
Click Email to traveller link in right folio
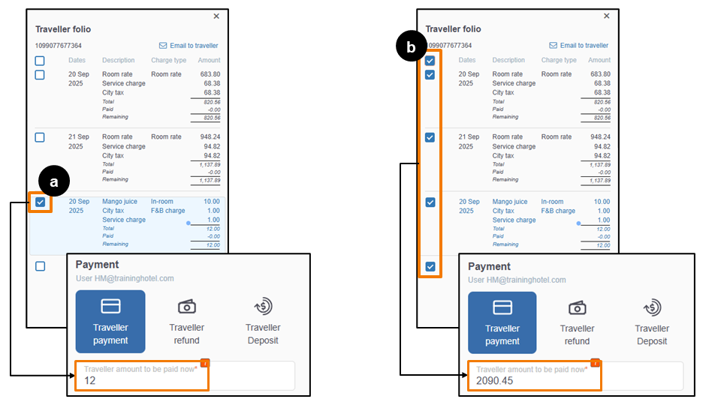[x=584, y=45]
